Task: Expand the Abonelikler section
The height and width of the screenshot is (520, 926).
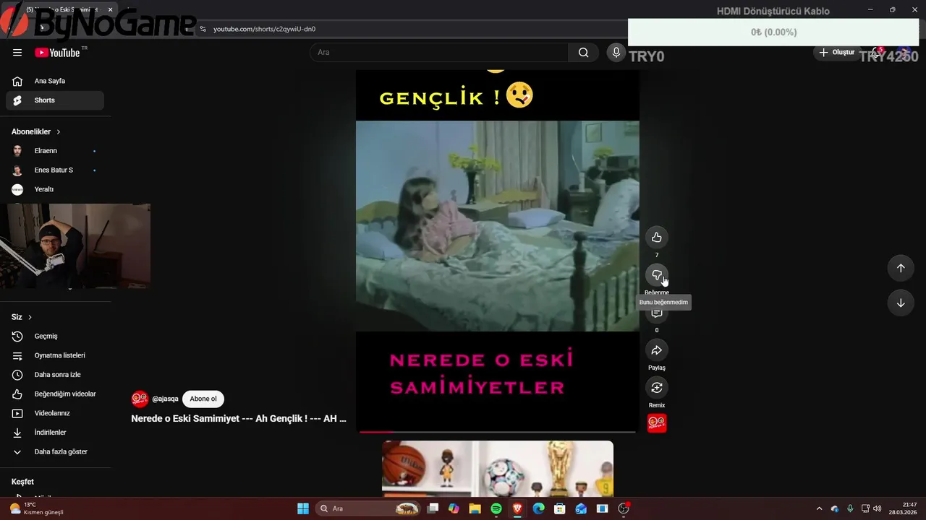Action: click(x=36, y=131)
